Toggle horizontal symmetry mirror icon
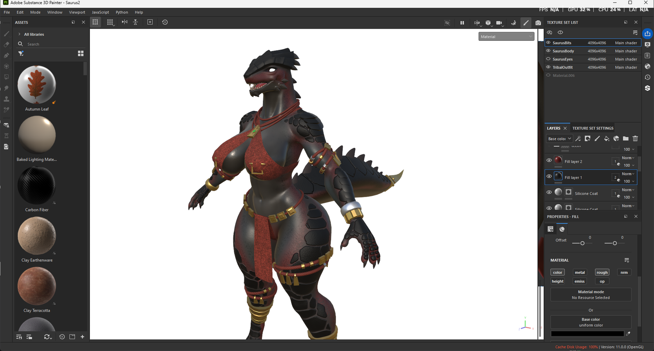Screen dimensions: 654x351 pyautogui.click(x=125, y=22)
